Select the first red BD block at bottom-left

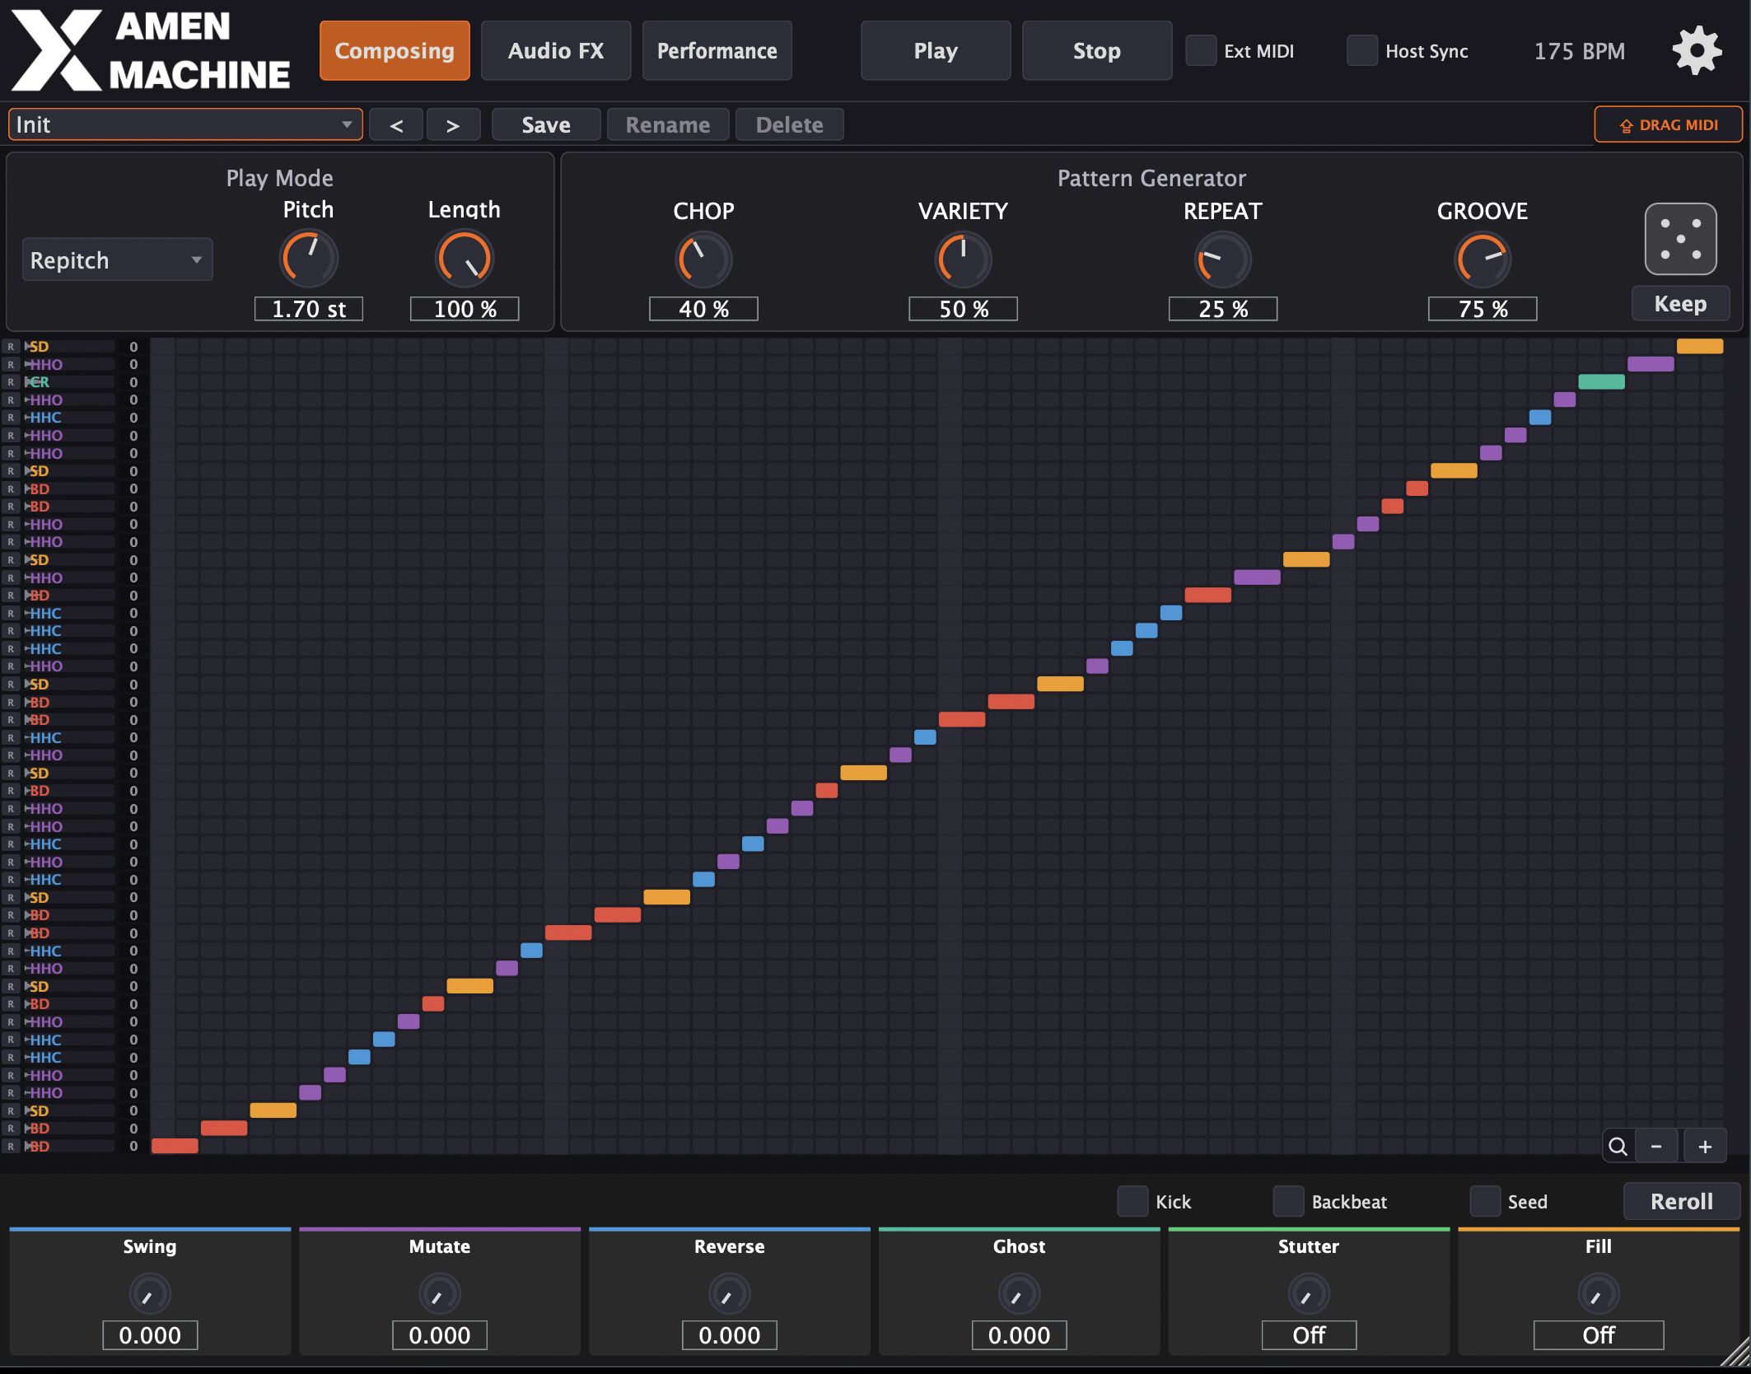click(x=175, y=1146)
